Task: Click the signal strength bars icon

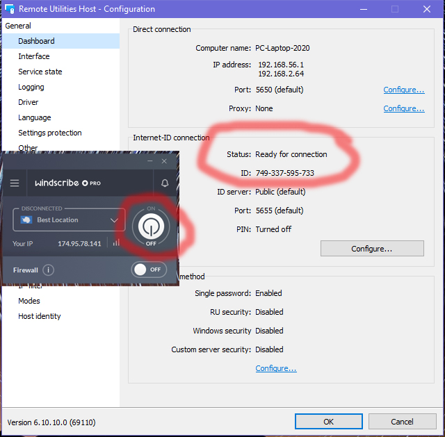Action: [x=116, y=243]
